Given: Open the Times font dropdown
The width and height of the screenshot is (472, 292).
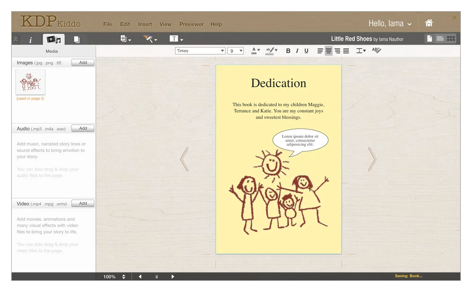Looking at the screenshot, I should coord(200,51).
